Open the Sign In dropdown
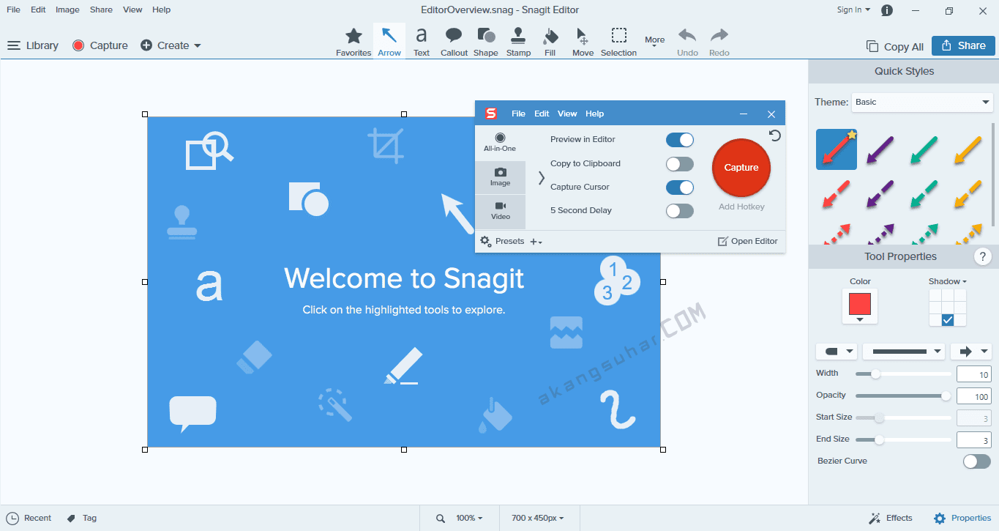 (853, 10)
